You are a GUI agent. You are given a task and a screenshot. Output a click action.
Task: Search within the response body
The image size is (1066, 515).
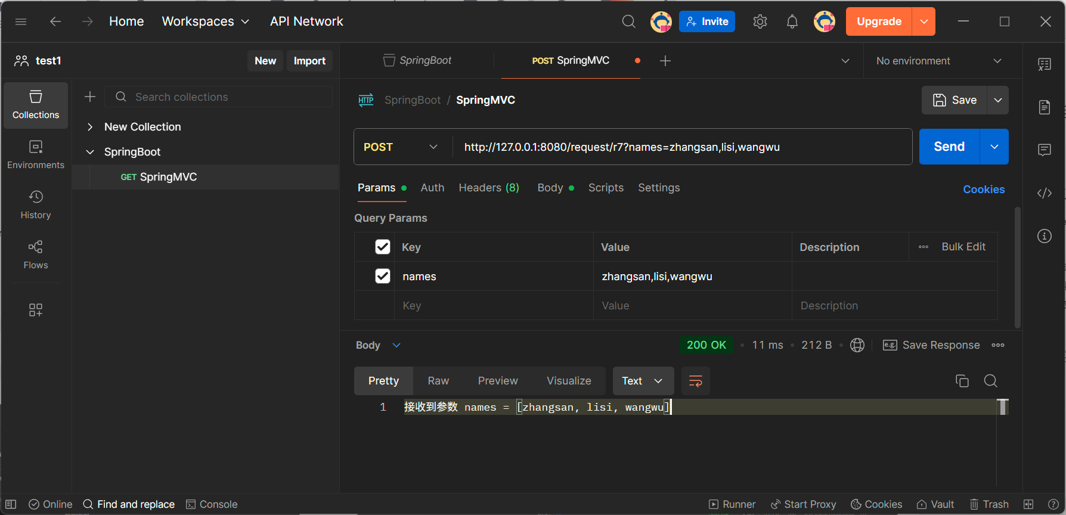[990, 381]
